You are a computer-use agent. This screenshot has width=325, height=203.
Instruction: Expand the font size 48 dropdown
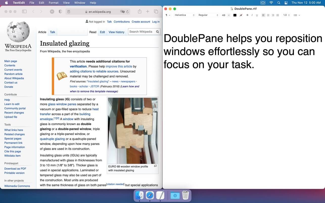pyautogui.click(x=229, y=15)
